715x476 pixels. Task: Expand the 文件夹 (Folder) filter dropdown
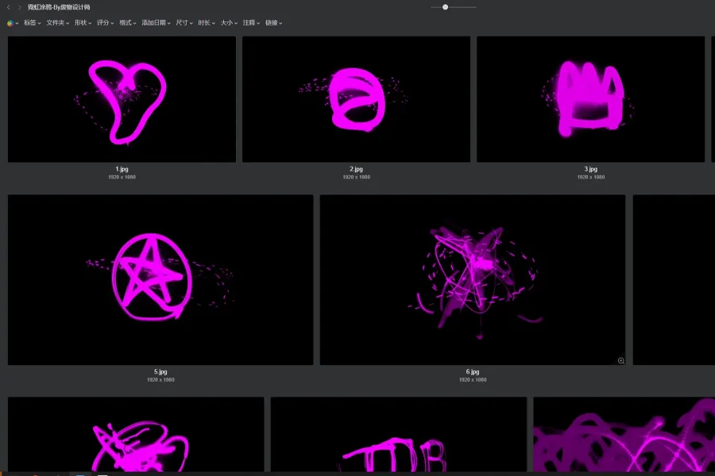pyautogui.click(x=56, y=23)
